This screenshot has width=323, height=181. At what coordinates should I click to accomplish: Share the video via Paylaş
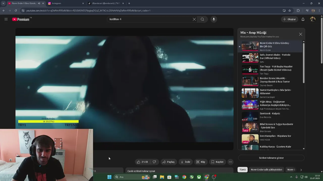[168, 162]
